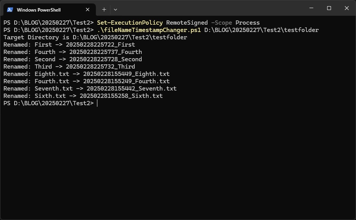Close the terminal window
Viewport: 356px width, 220px height.
click(347, 8)
